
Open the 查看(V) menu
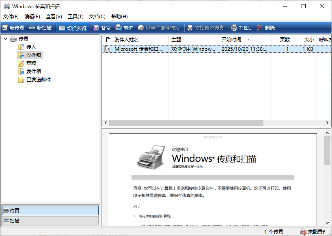coord(54,17)
